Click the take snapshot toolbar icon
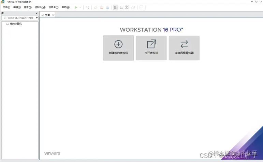This screenshot has width=263, height=162. click(x=96, y=8)
